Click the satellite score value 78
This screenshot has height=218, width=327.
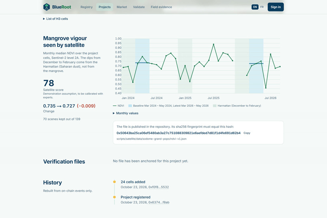click(49, 83)
